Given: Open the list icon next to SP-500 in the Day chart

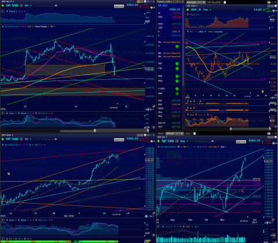Looking at the screenshot, I should point(177,141).
